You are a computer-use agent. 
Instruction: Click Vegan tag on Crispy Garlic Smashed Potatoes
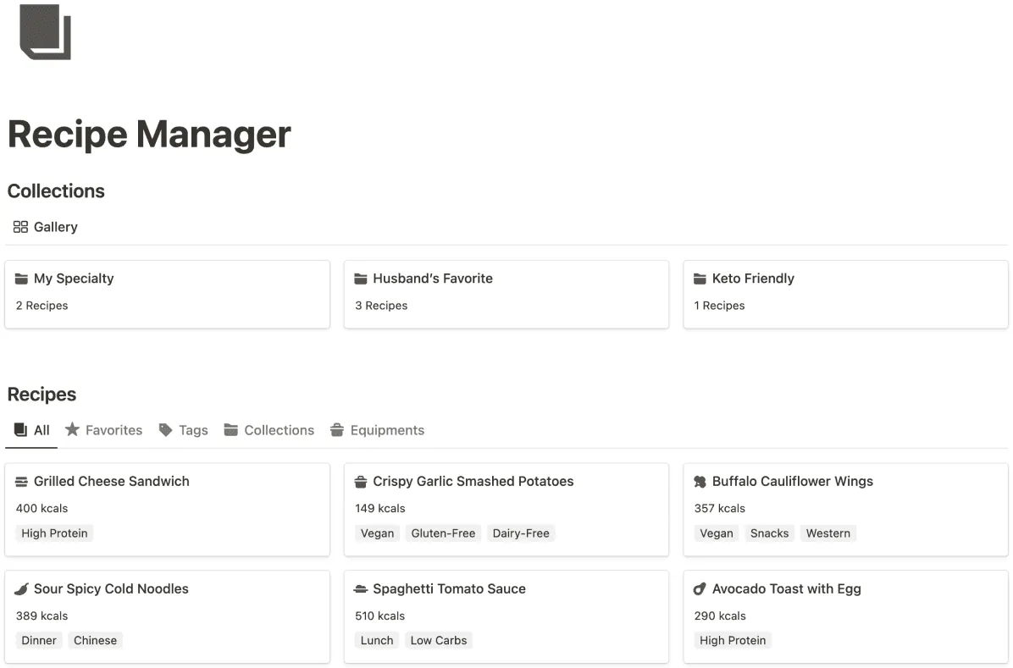click(377, 533)
